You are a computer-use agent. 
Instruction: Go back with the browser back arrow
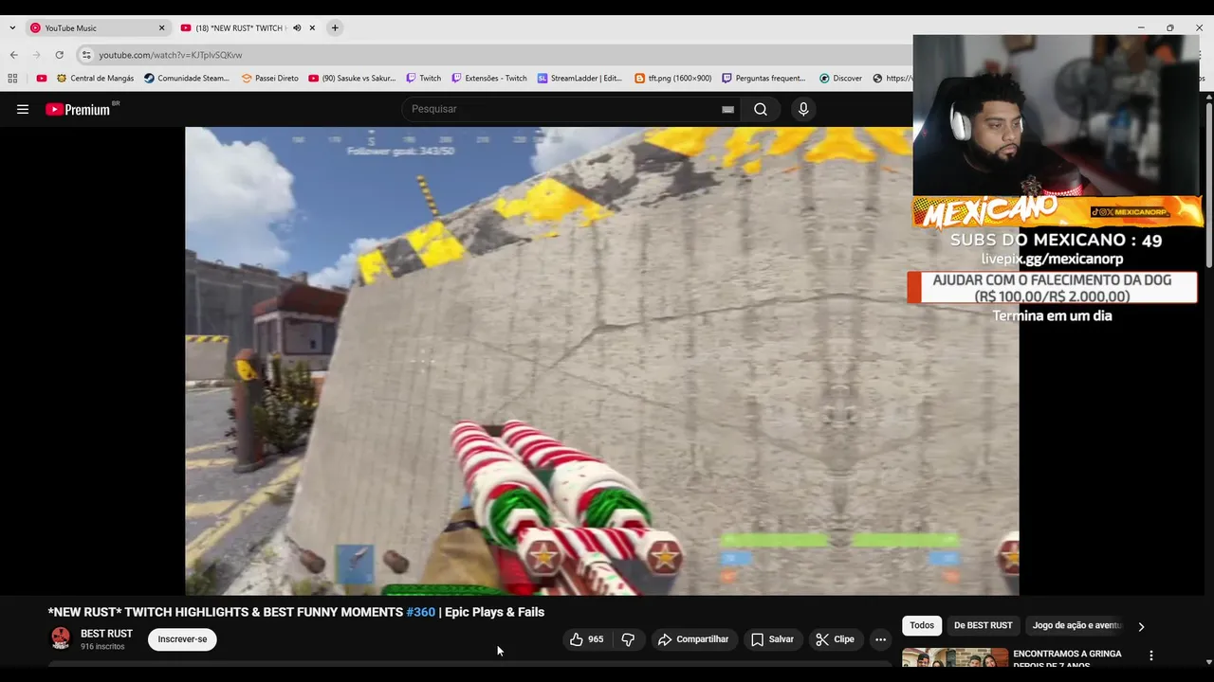pyautogui.click(x=13, y=55)
